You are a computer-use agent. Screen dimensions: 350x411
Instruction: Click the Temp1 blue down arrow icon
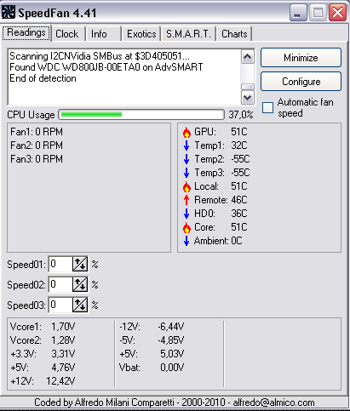point(186,146)
